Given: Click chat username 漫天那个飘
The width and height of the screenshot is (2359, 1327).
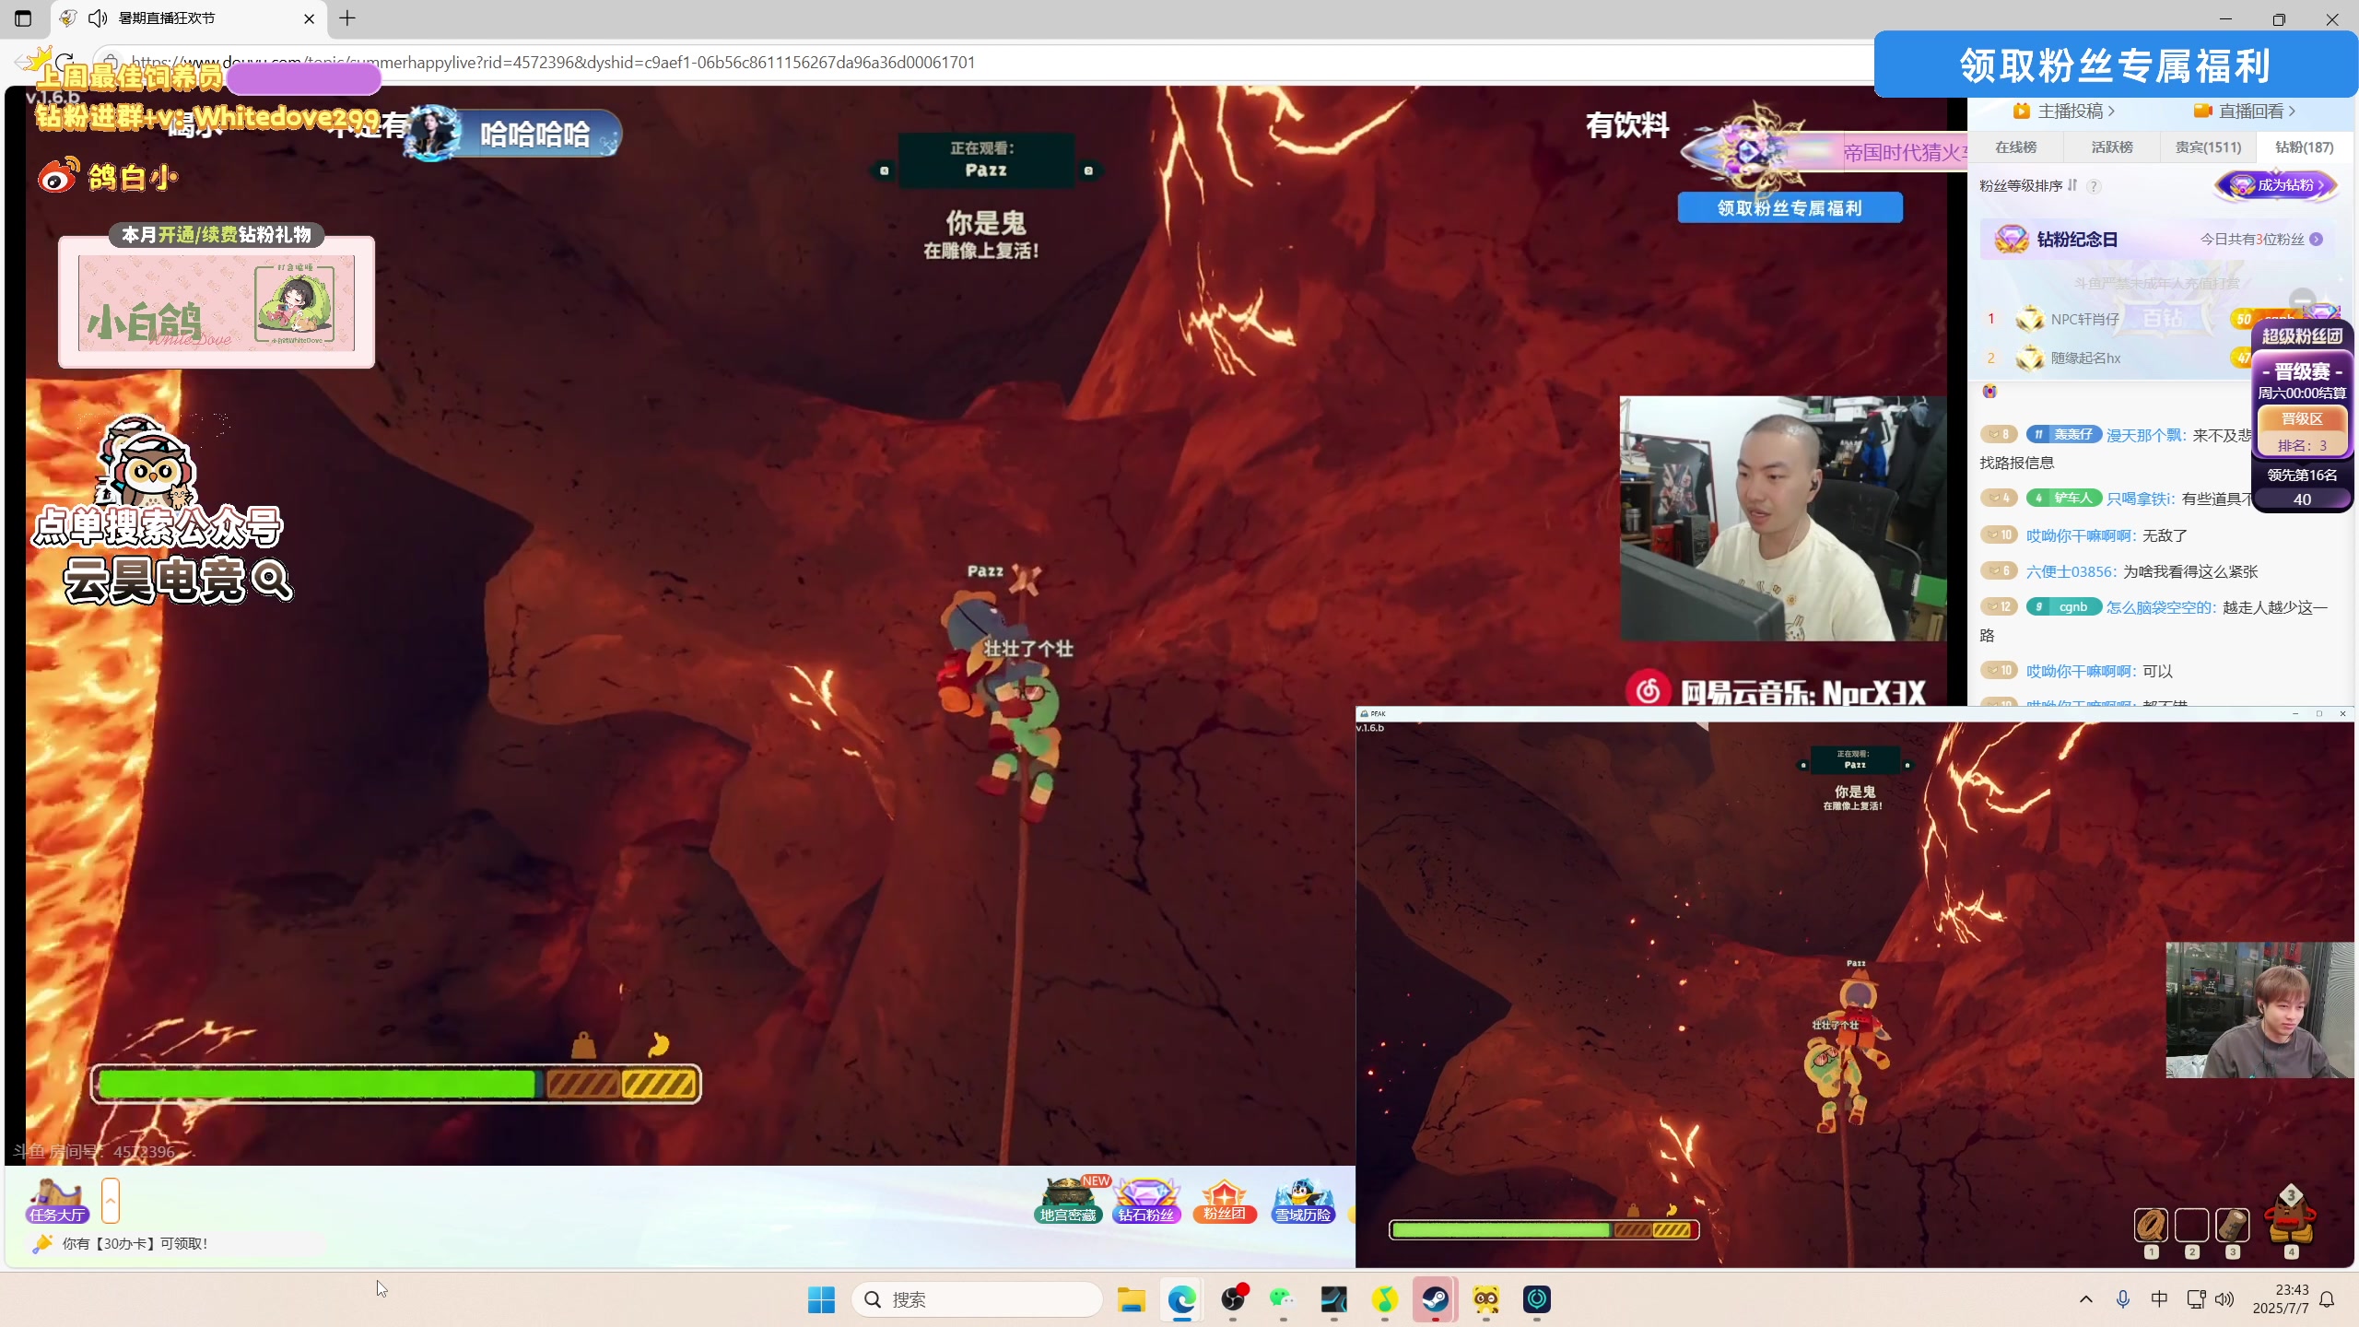Looking at the screenshot, I should [x=2147, y=435].
